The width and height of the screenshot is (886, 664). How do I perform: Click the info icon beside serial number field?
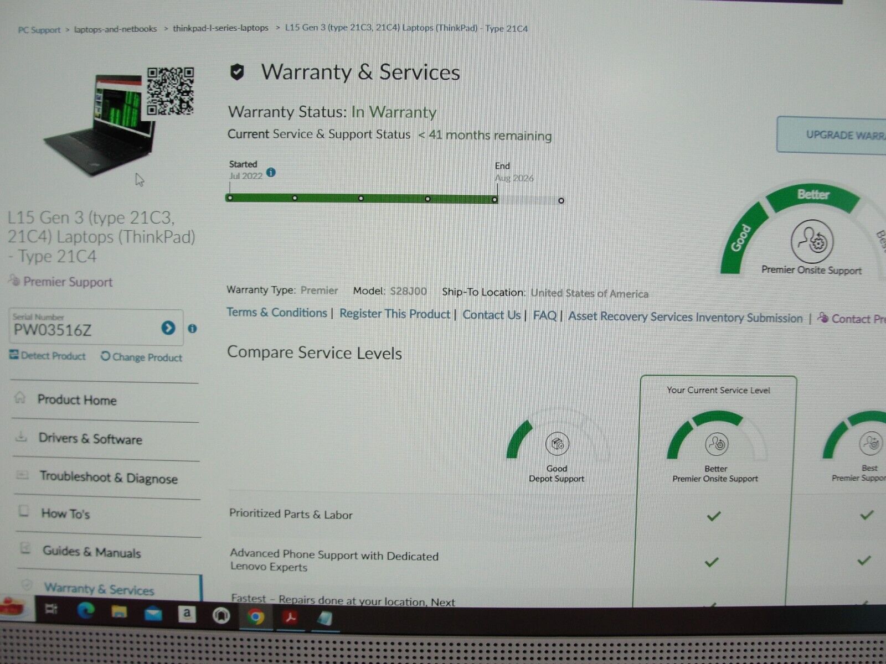click(x=192, y=329)
